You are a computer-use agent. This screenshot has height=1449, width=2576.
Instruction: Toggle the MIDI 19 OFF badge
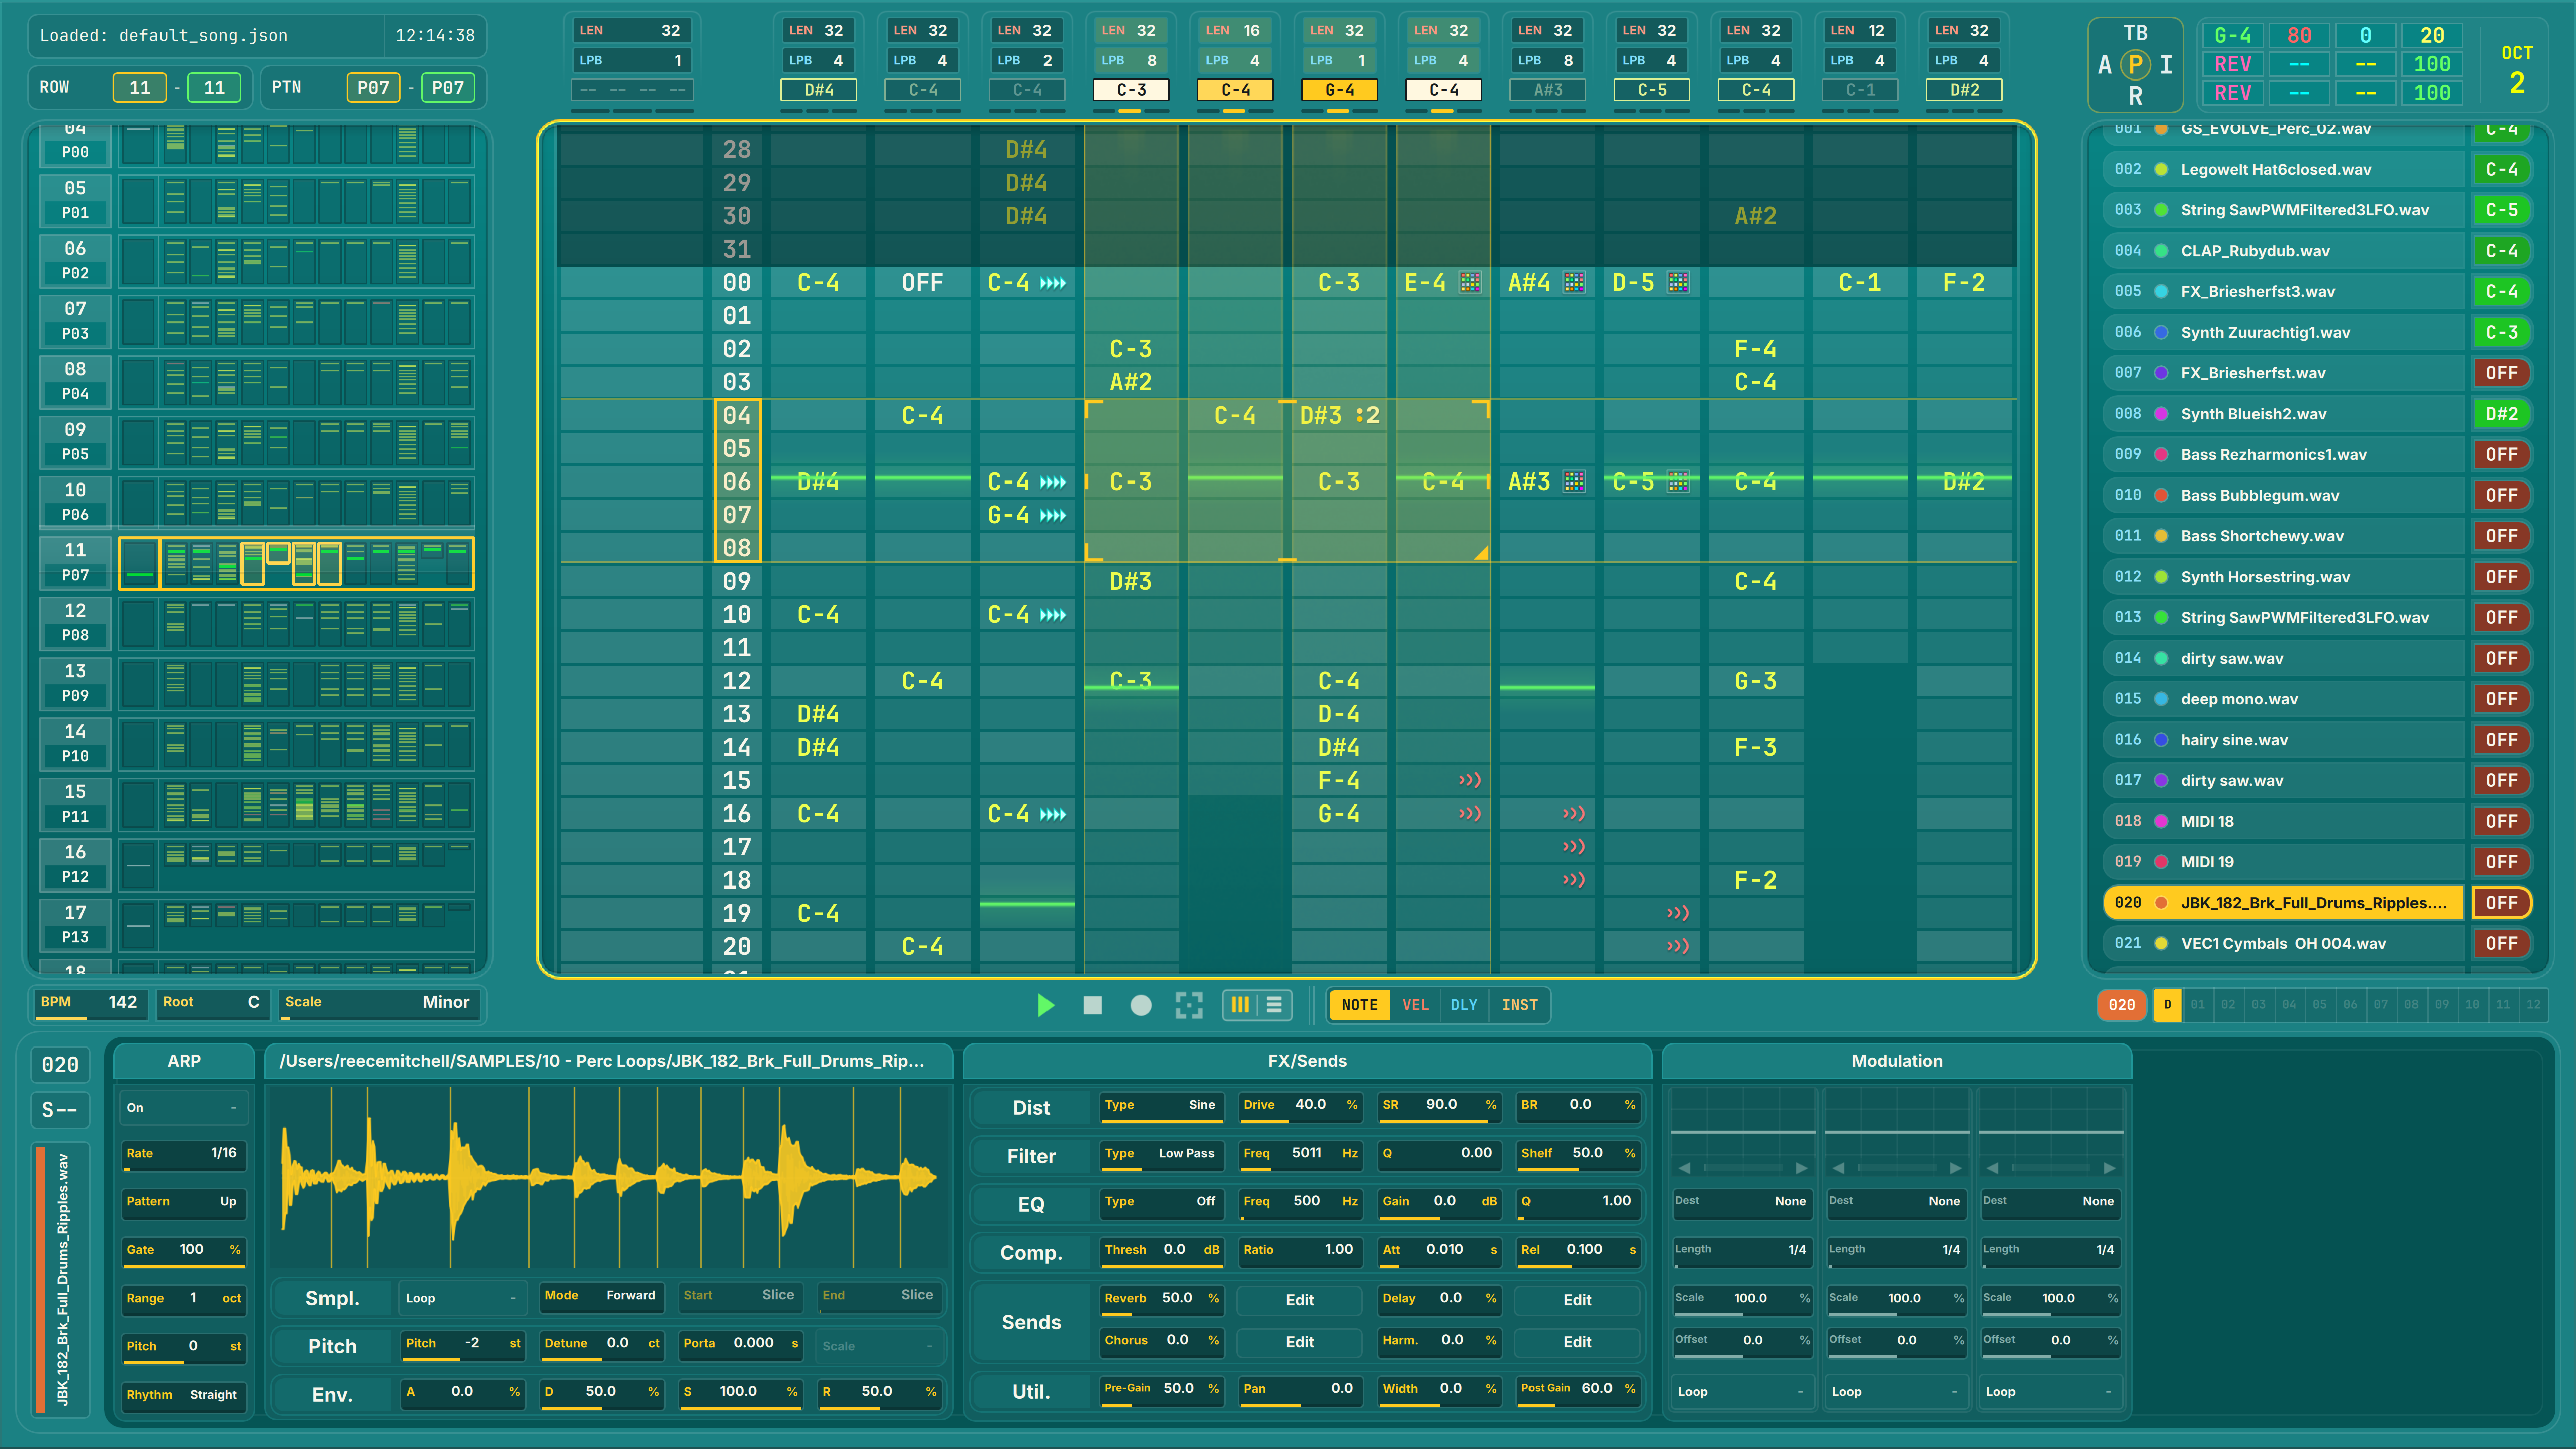pyautogui.click(x=2501, y=862)
